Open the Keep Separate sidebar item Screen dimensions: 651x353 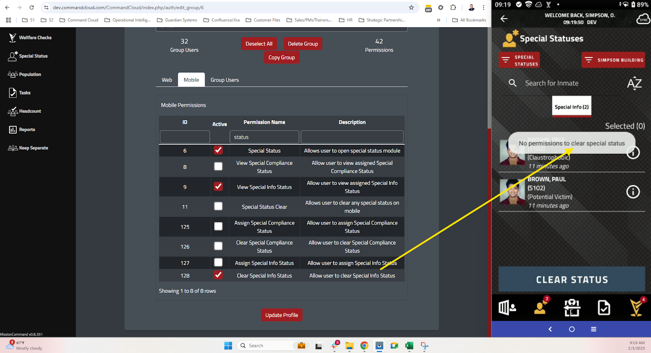click(x=28, y=148)
